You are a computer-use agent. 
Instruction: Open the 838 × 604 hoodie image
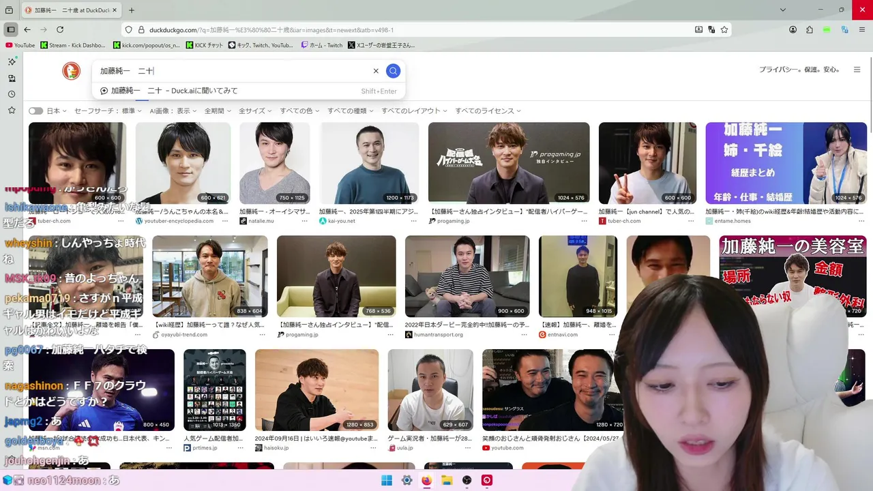[210, 276]
